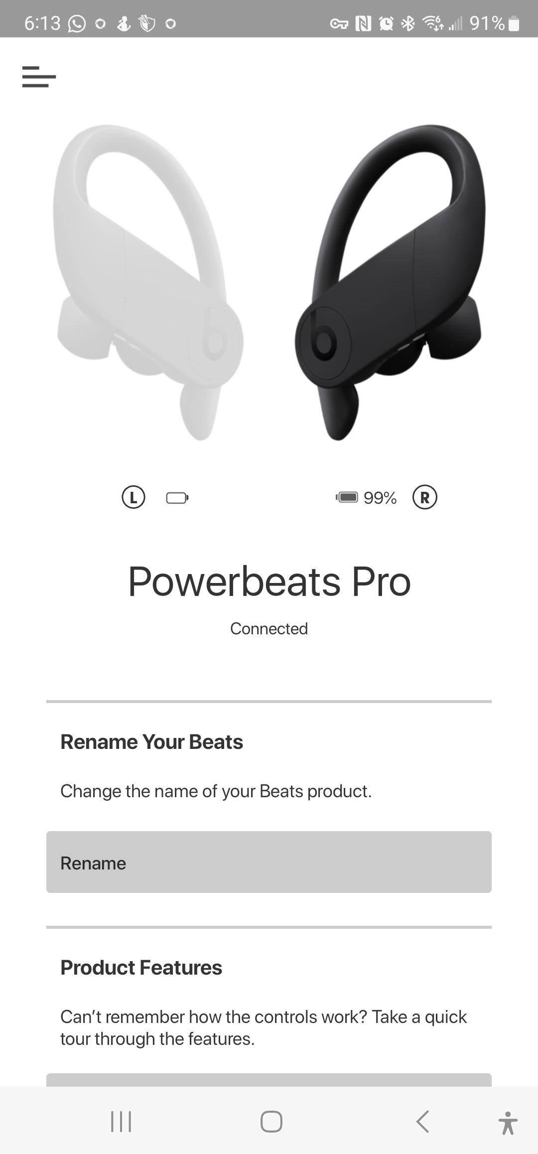Tap the WhatsApp notification icon in status bar

click(77, 23)
